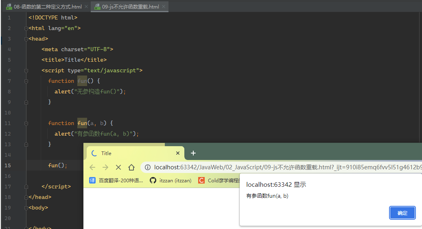Click the fold end marker on line 13

26,145
